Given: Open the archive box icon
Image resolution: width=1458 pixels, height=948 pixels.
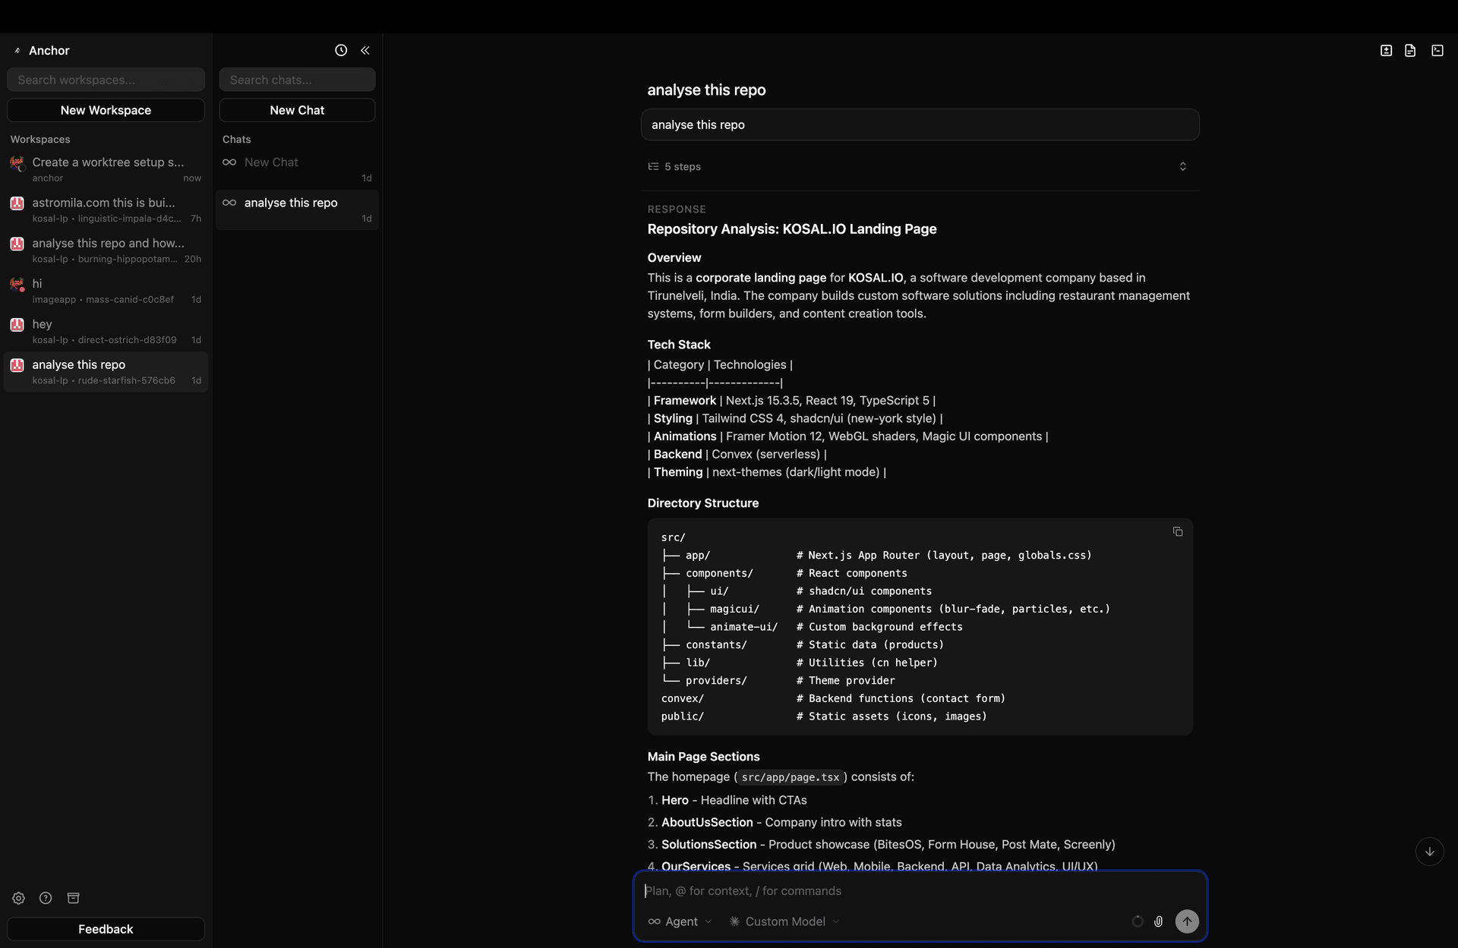Looking at the screenshot, I should click(x=74, y=898).
